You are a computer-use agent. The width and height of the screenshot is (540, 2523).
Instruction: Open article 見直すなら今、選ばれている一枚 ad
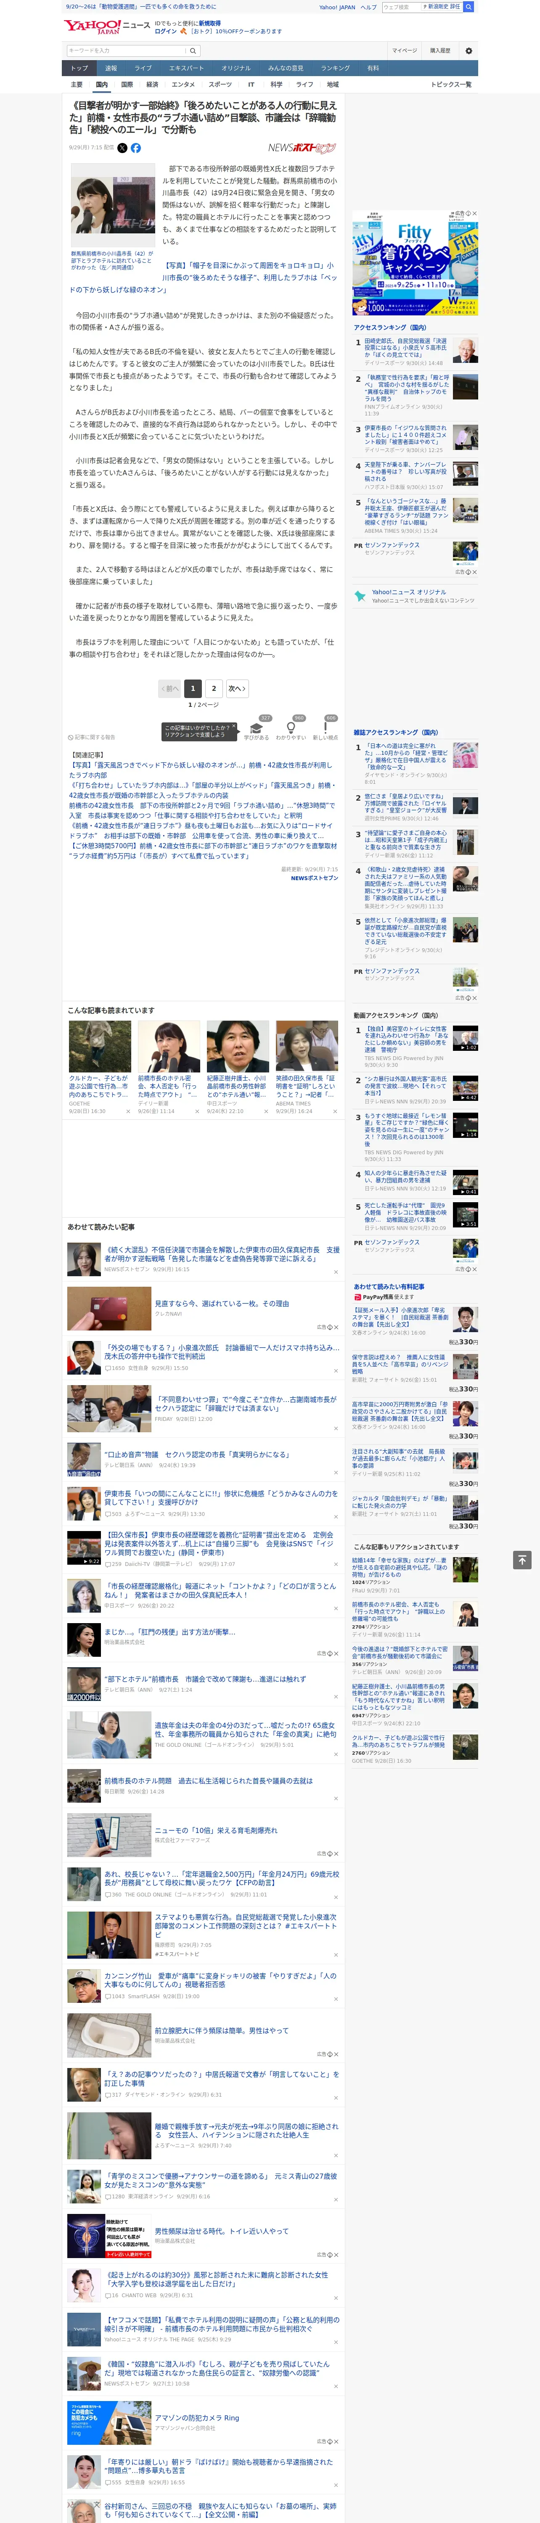click(222, 1304)
